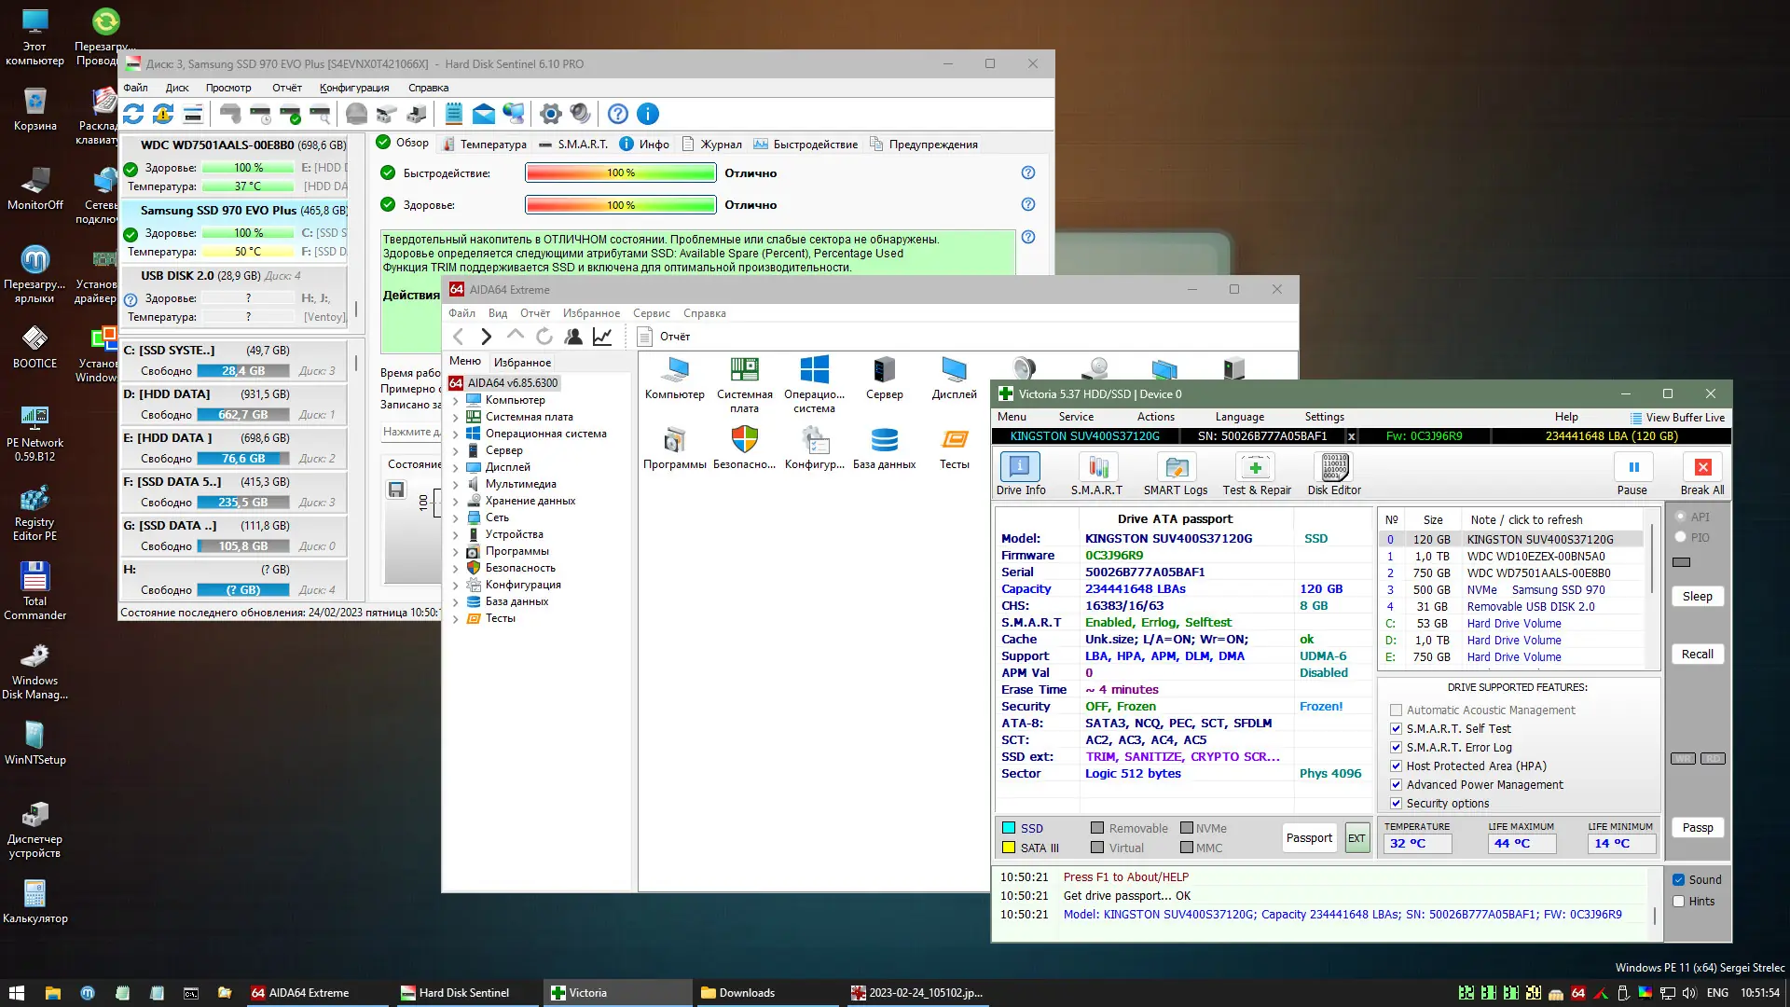Screen dimensions: 1790x1007
Task: Click Pause button icon in Victoria
Action: (x=1633, y=467)
